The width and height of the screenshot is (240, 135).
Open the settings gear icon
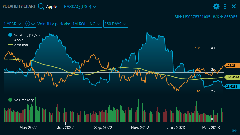point(216,6)
